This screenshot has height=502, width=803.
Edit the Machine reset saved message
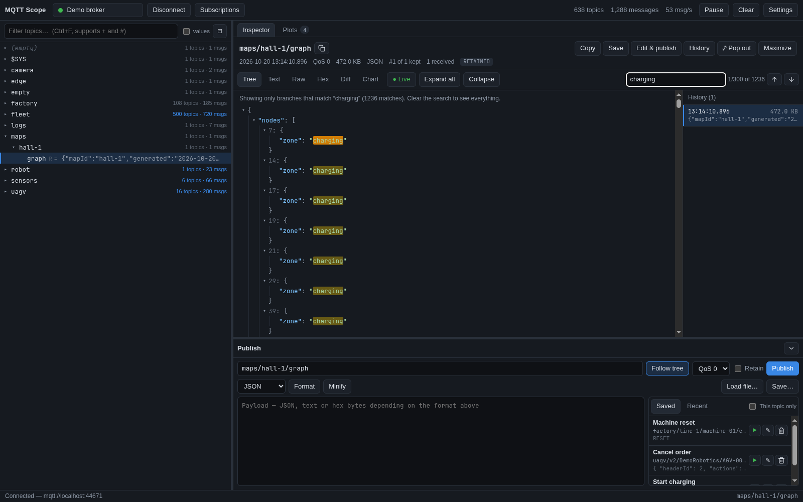[768, 430]
